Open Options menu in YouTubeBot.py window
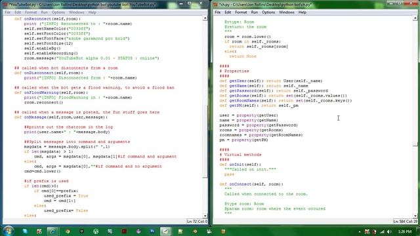420x236 pixels. (58, 12)
